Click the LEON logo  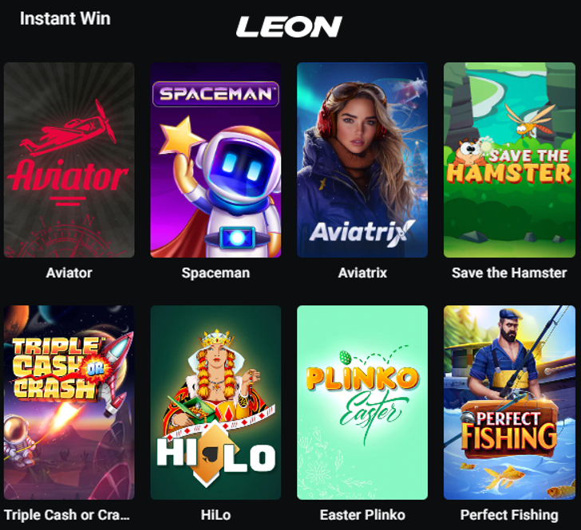click(289, 26)
